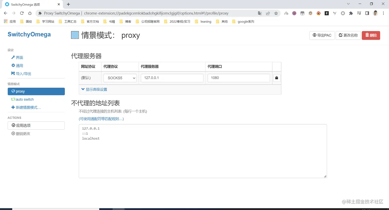Open a new tab with plus
Image resolution: width=389 pixels, height=210 pixels.
coord(68,4)
